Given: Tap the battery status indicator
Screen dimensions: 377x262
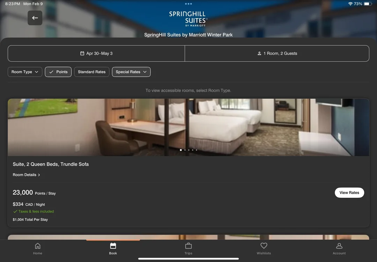Looking at the screenshot, I should 368,4.
